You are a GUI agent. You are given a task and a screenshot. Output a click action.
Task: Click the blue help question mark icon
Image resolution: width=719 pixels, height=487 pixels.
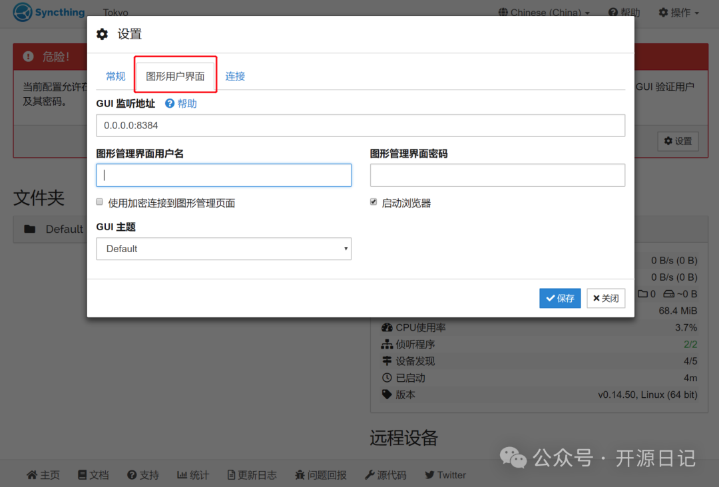pos(170,104)
